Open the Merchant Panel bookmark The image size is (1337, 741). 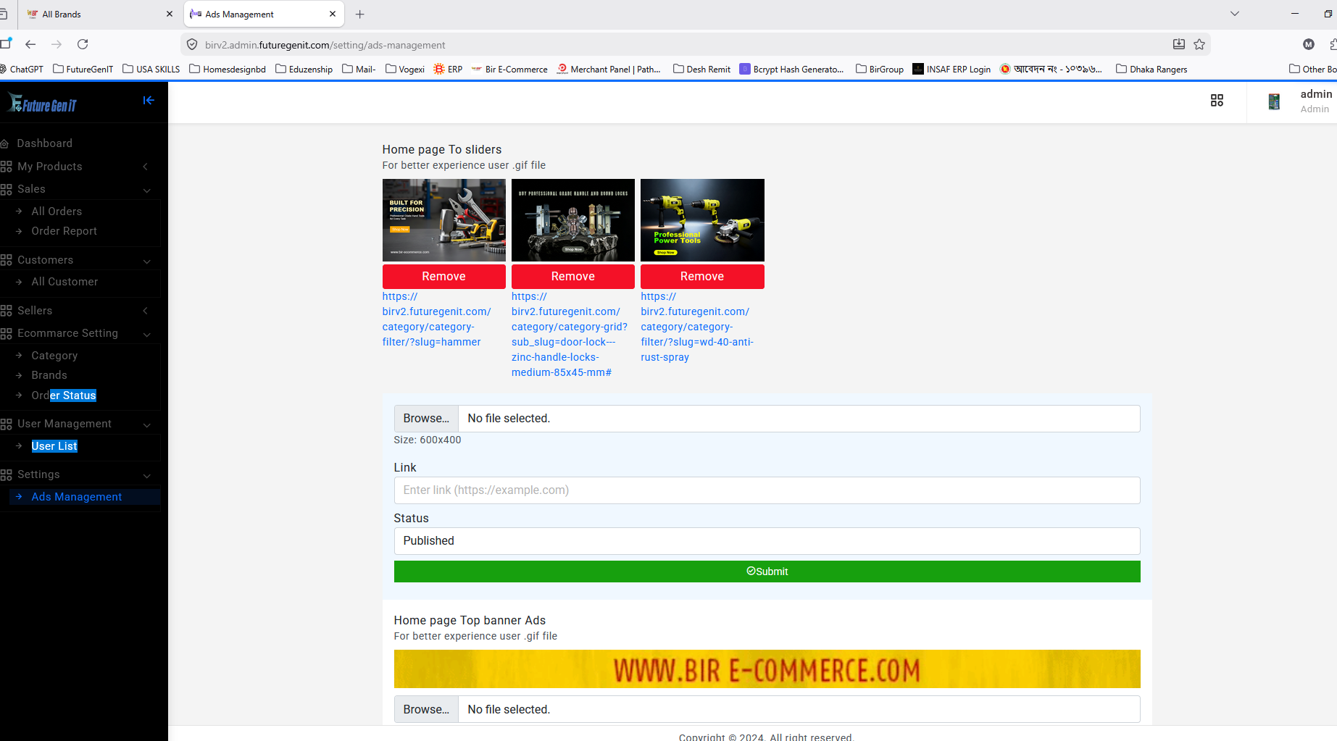[x=609, y=70]
